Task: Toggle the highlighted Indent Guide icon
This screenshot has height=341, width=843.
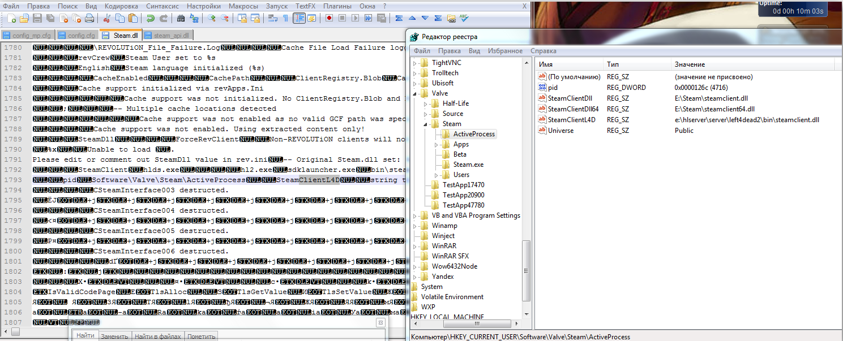Action: tap(299, 18)
